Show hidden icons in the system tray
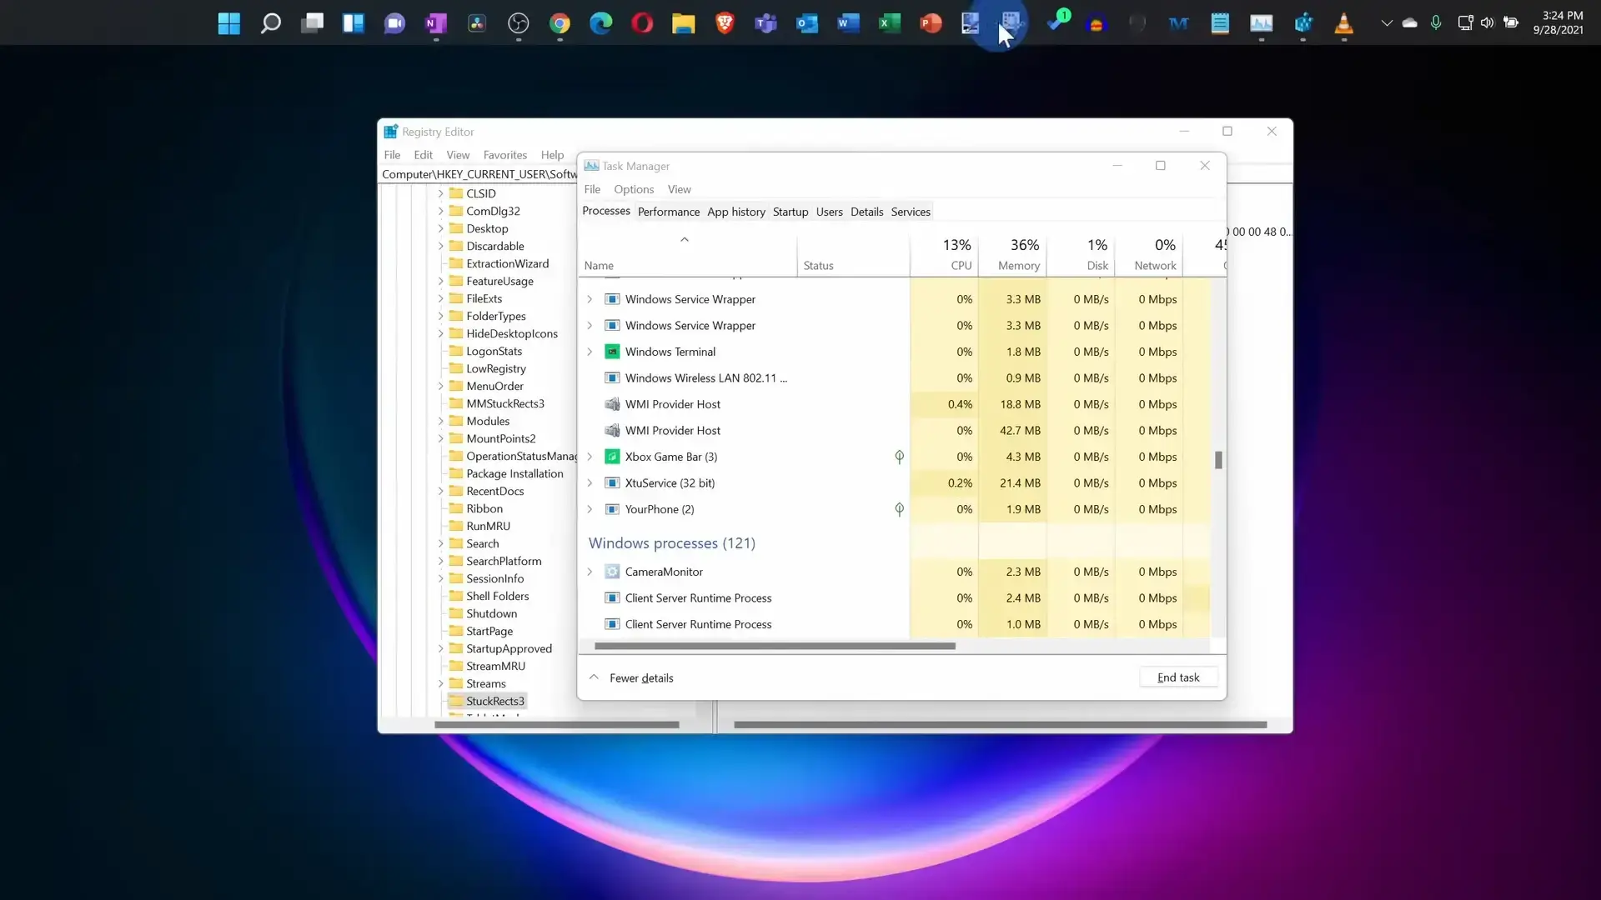This screenshot has height=900, width=1601. point(1386,23)
